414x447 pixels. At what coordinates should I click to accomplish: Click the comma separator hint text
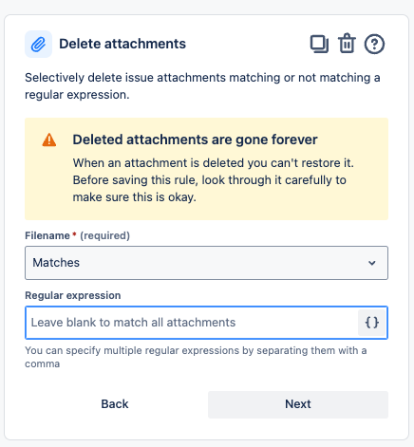point(196,357)
